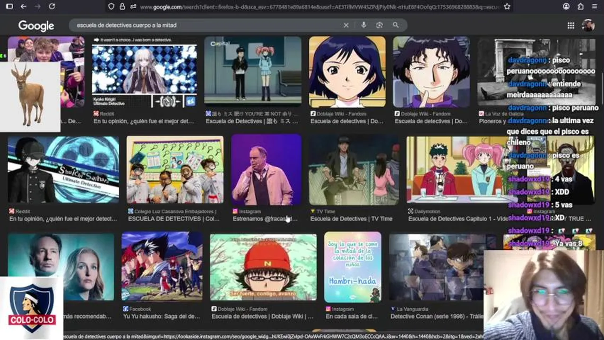The width and height of the screenshot is (604, 340).
Task: Click the 'Dailymotion' source label
Action: [x=427, y=212]
